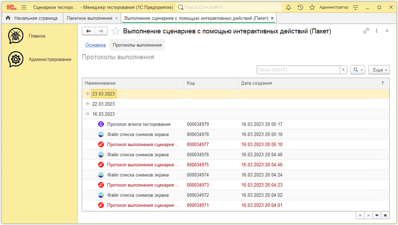Click the Поиск (Ctrl+F) list search field
The width and height of the screenshot is (398, 225).
click(x=298, y=70)
